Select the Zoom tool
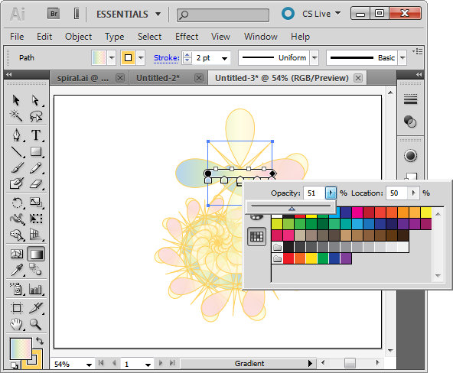 [35, 324]
